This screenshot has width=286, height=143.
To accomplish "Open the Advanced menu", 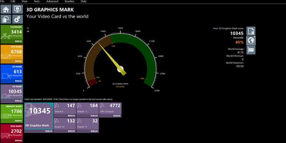I will coord(52,1).
